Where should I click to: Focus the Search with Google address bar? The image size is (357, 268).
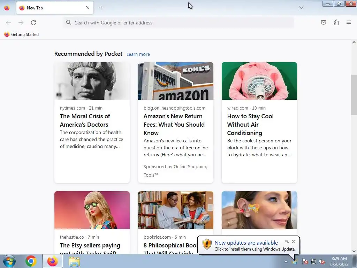(178, 23)
